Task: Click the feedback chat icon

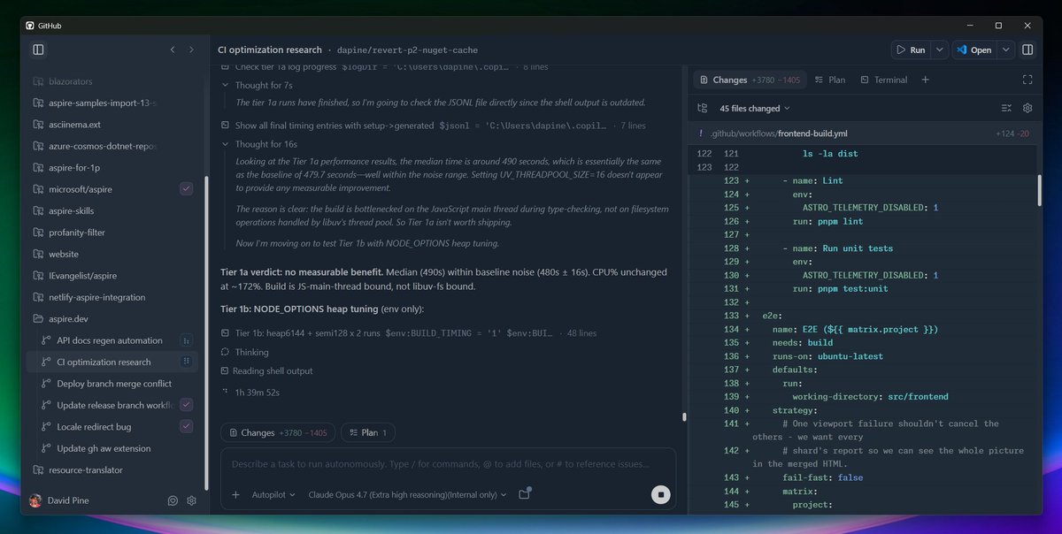Action: pyautogui.click(x=173, y=500)
